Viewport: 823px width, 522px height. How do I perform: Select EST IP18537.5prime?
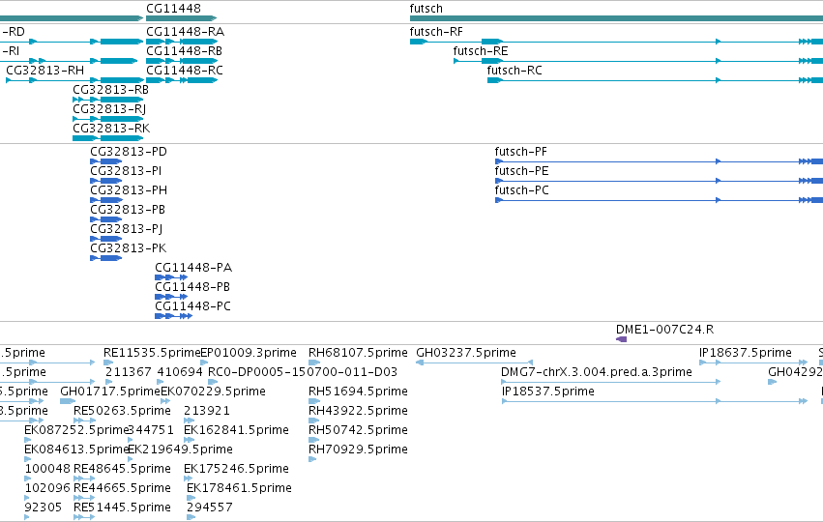[x=548, y=391]
